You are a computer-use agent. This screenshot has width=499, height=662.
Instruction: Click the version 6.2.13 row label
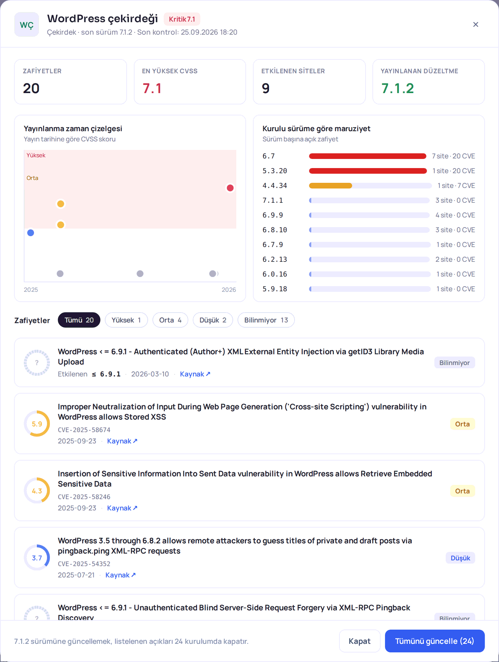(275, 259)
